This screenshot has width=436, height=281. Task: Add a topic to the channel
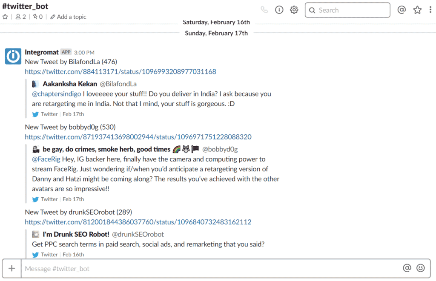68,17
